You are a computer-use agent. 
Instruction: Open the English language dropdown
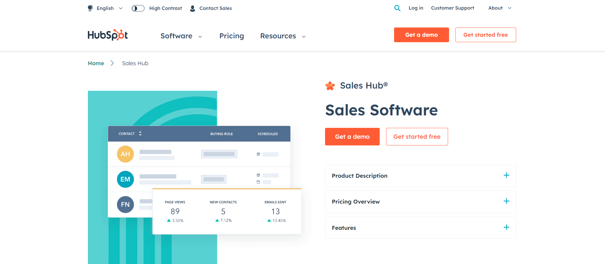pyautogui.click(x=110, y=8)
